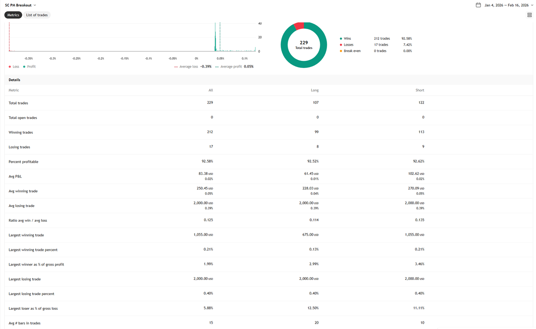Select the Largest losing trade percent label
The image size is (536, 329).
click(31, 294)
